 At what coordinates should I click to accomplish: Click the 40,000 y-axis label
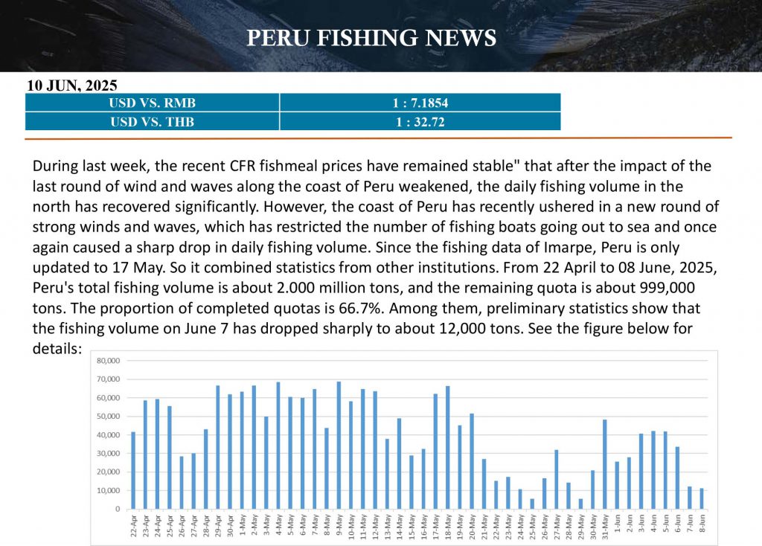109,434
